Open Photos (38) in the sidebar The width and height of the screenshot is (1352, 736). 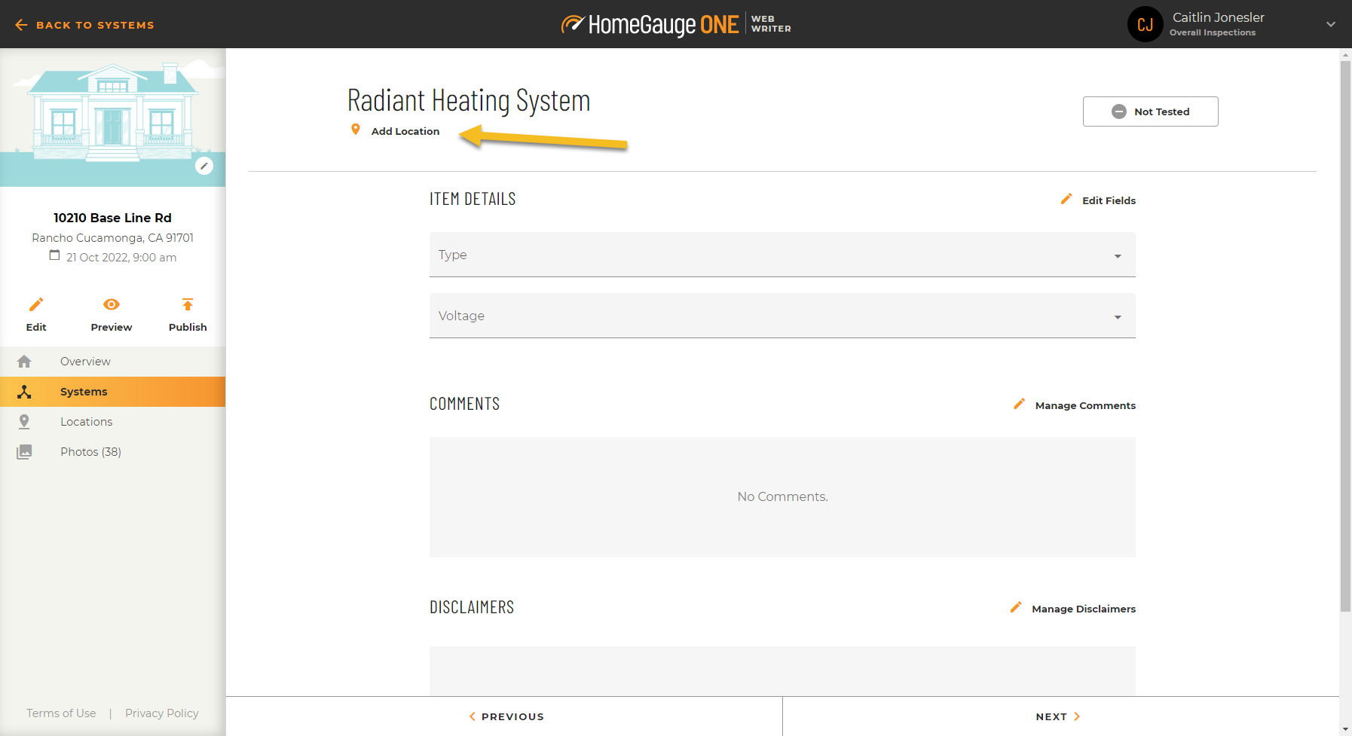tap(90, 452)
